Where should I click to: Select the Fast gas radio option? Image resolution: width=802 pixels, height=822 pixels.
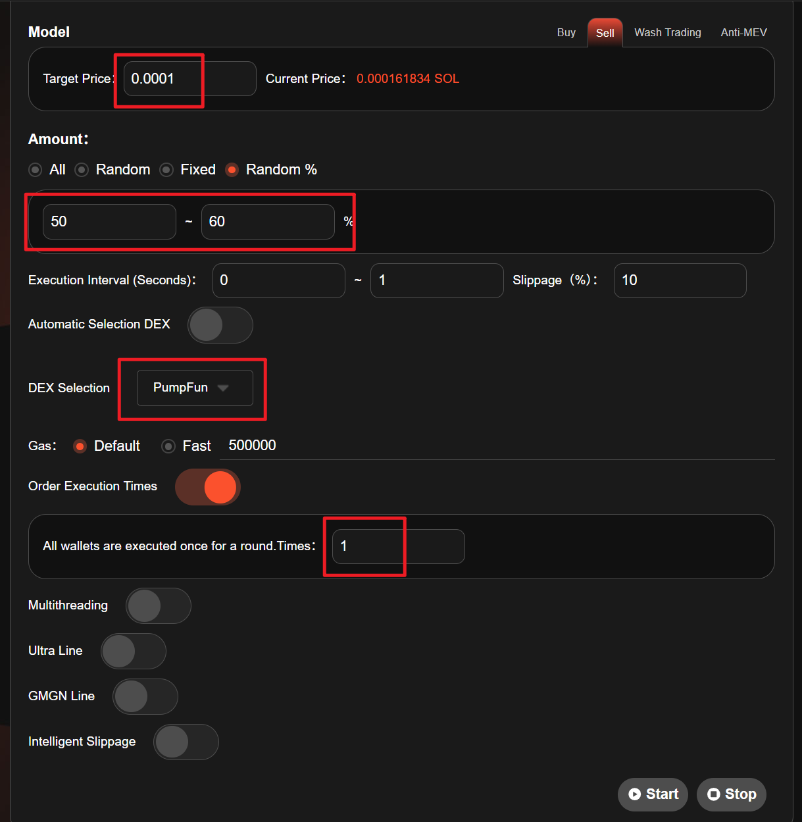[169, 446]
